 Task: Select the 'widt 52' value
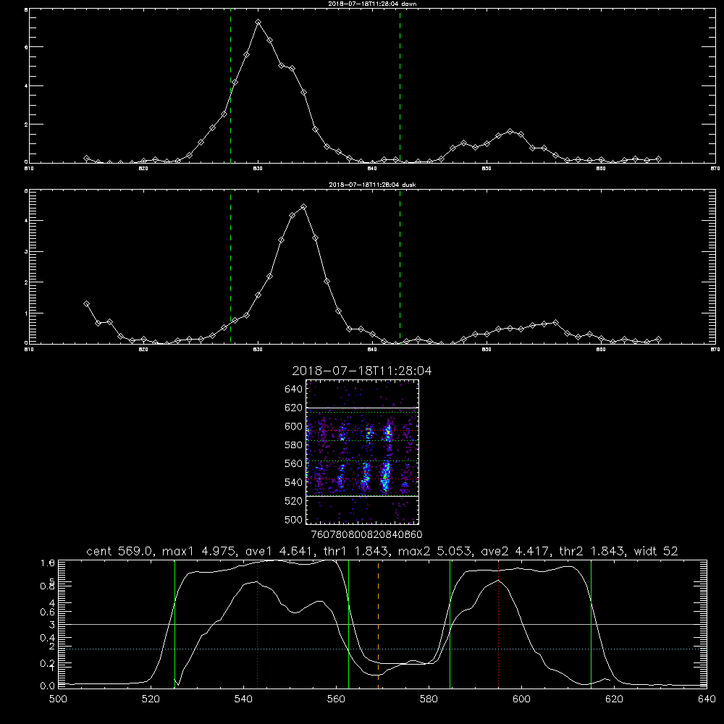click(656, 551)
